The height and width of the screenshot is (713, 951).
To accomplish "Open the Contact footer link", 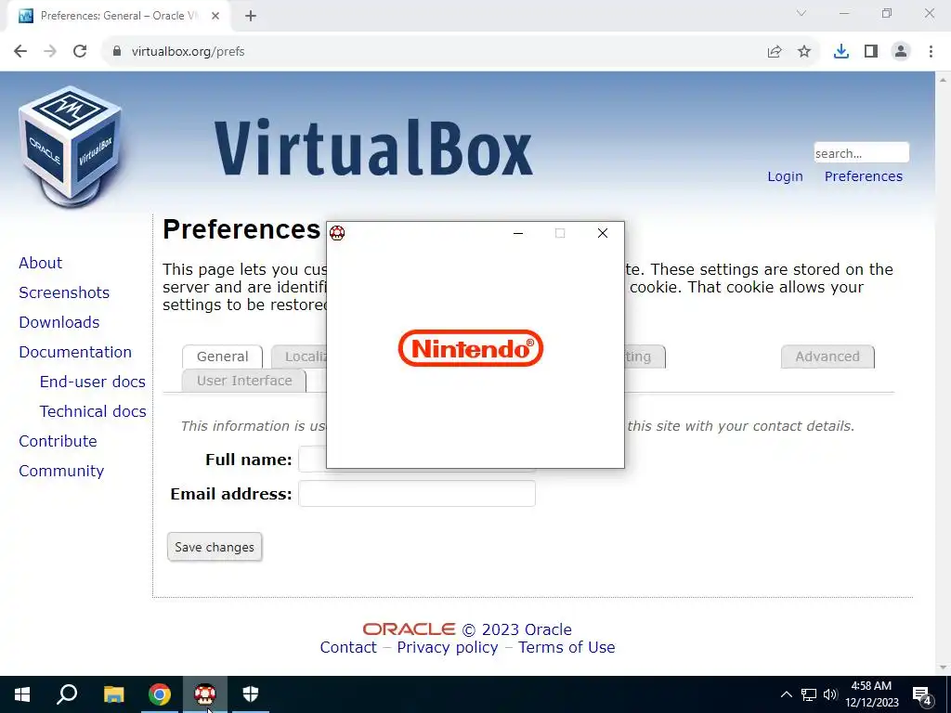I will (x=348, y=647).
